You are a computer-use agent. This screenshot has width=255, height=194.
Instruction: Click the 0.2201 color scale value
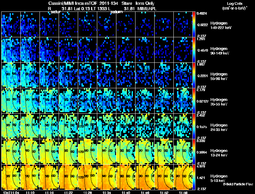(x=203, y=76)
